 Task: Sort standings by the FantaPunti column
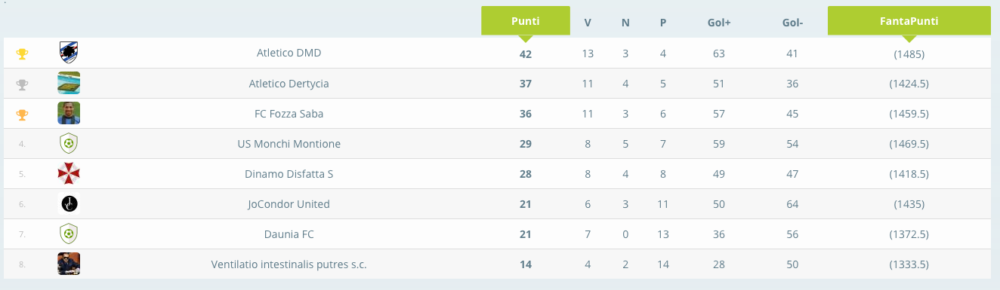(909, 21)
